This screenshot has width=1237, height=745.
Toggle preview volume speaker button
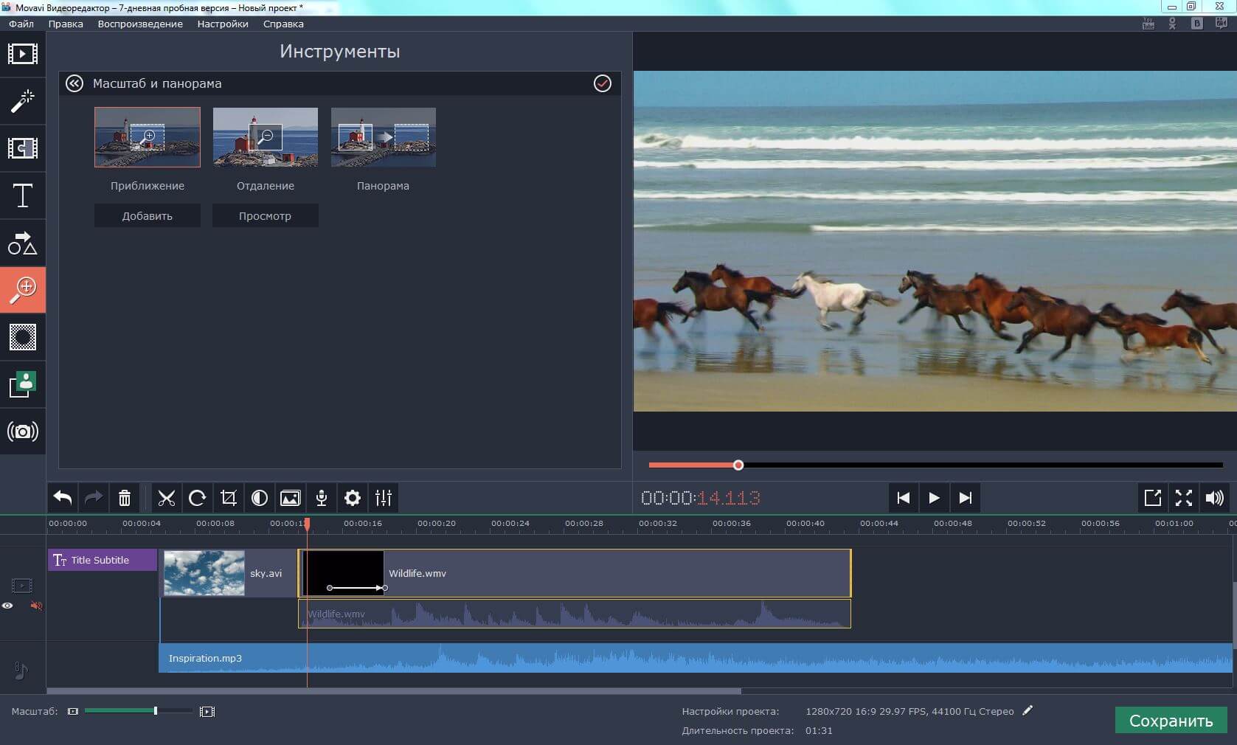click(1214, 498)
